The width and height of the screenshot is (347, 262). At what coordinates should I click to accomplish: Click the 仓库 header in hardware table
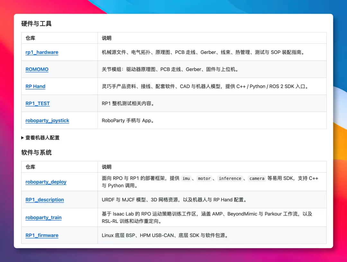click(30, 38)
